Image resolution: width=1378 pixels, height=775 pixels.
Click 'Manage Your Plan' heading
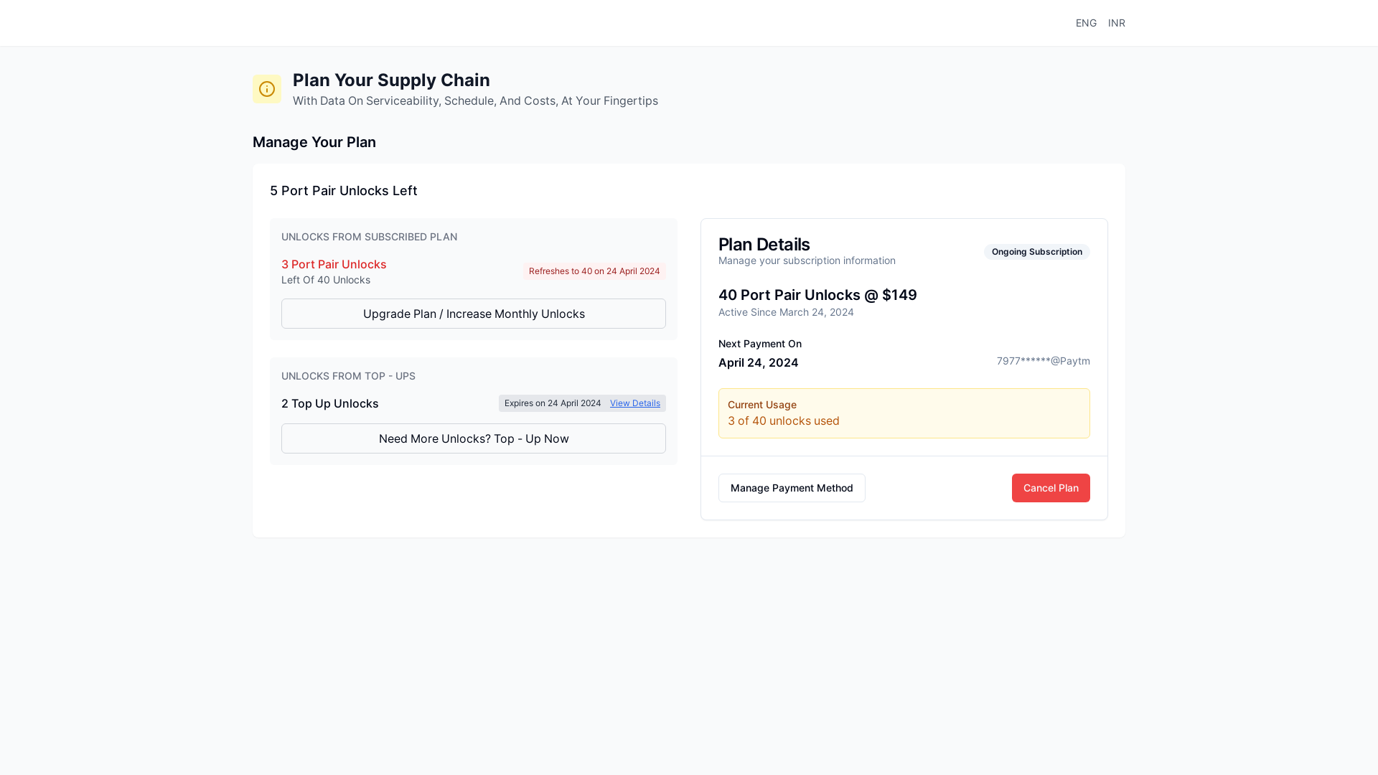pyautogui.click(x=314, y=142)
